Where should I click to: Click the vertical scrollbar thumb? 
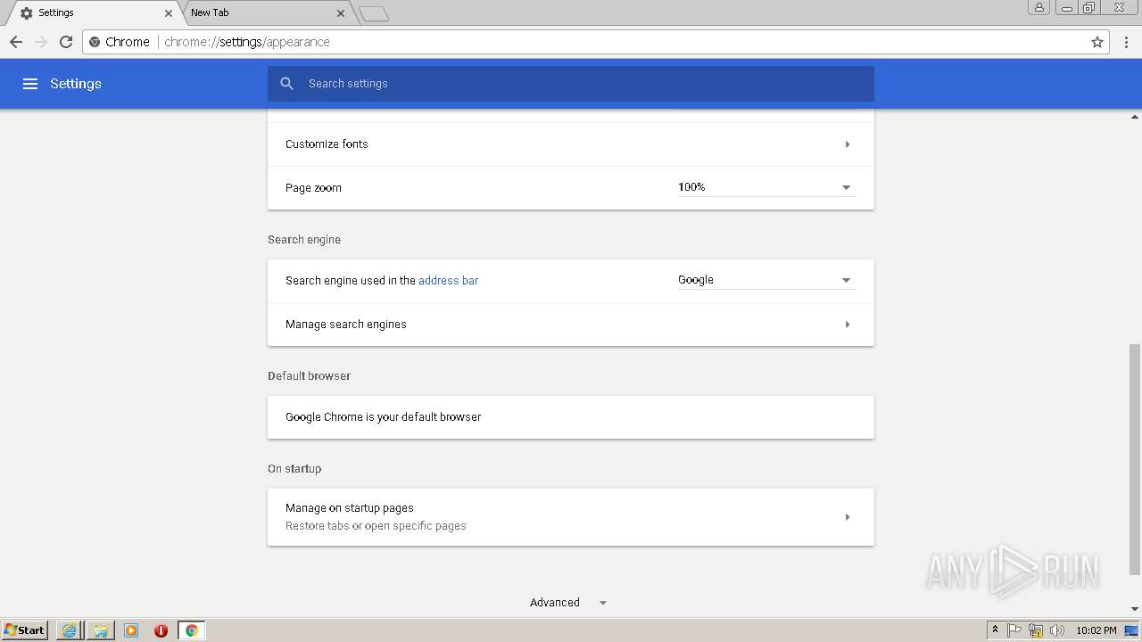[1135, 459]
